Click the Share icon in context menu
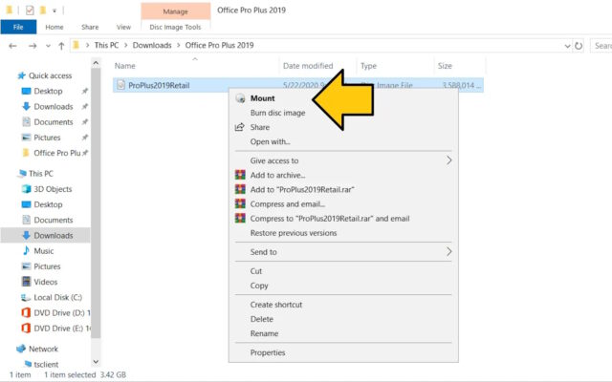612x382 pixels. 240,127
